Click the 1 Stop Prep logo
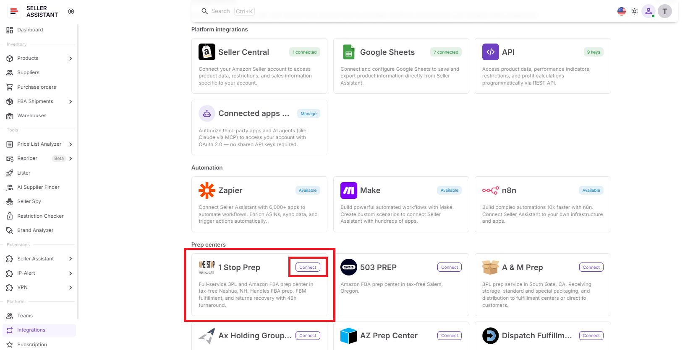The width and height of the screenshot is (685, 350). (x=207, y=267)
